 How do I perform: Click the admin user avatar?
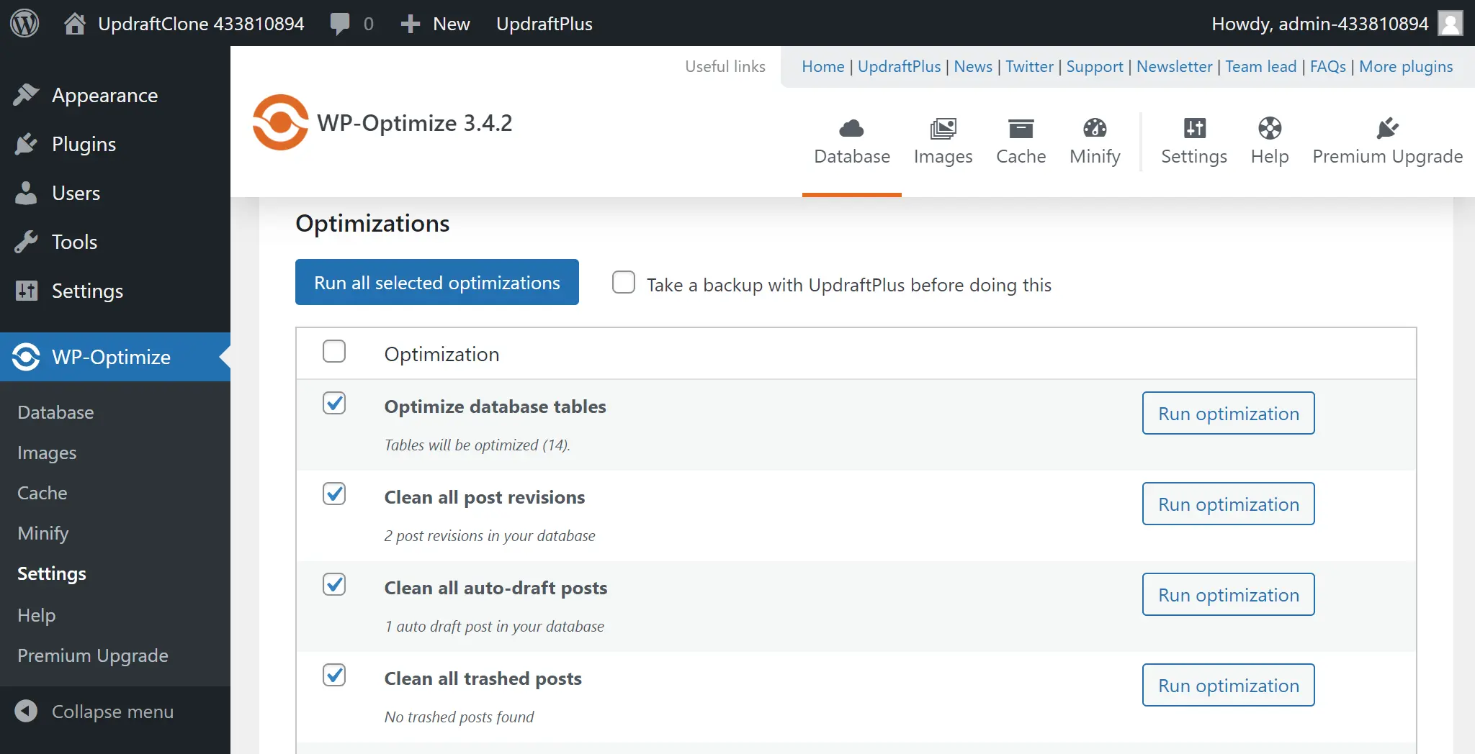(1451, 23)
